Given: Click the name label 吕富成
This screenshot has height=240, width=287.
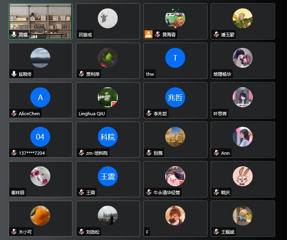Looking at the screenshot, I should pos(85,35).
